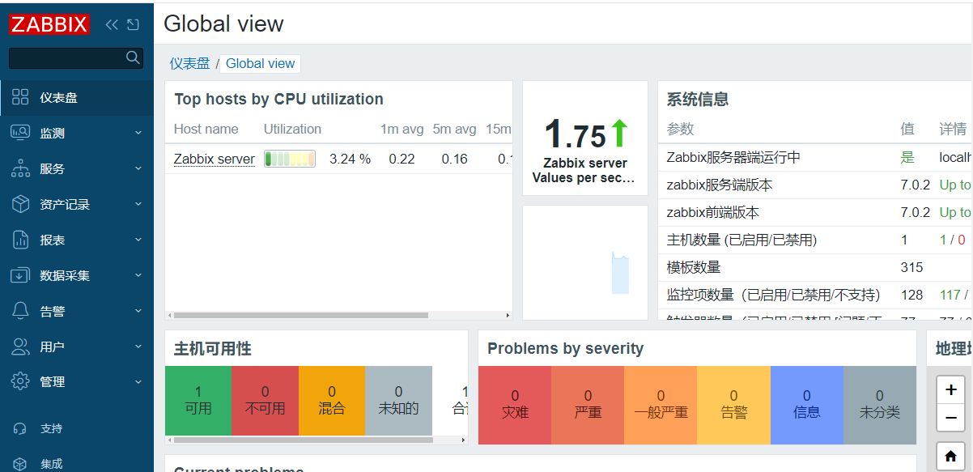This screenshot has width=973, height=472.
Task: Expand 数据采集 menu chevron
Action: [138, 275]
